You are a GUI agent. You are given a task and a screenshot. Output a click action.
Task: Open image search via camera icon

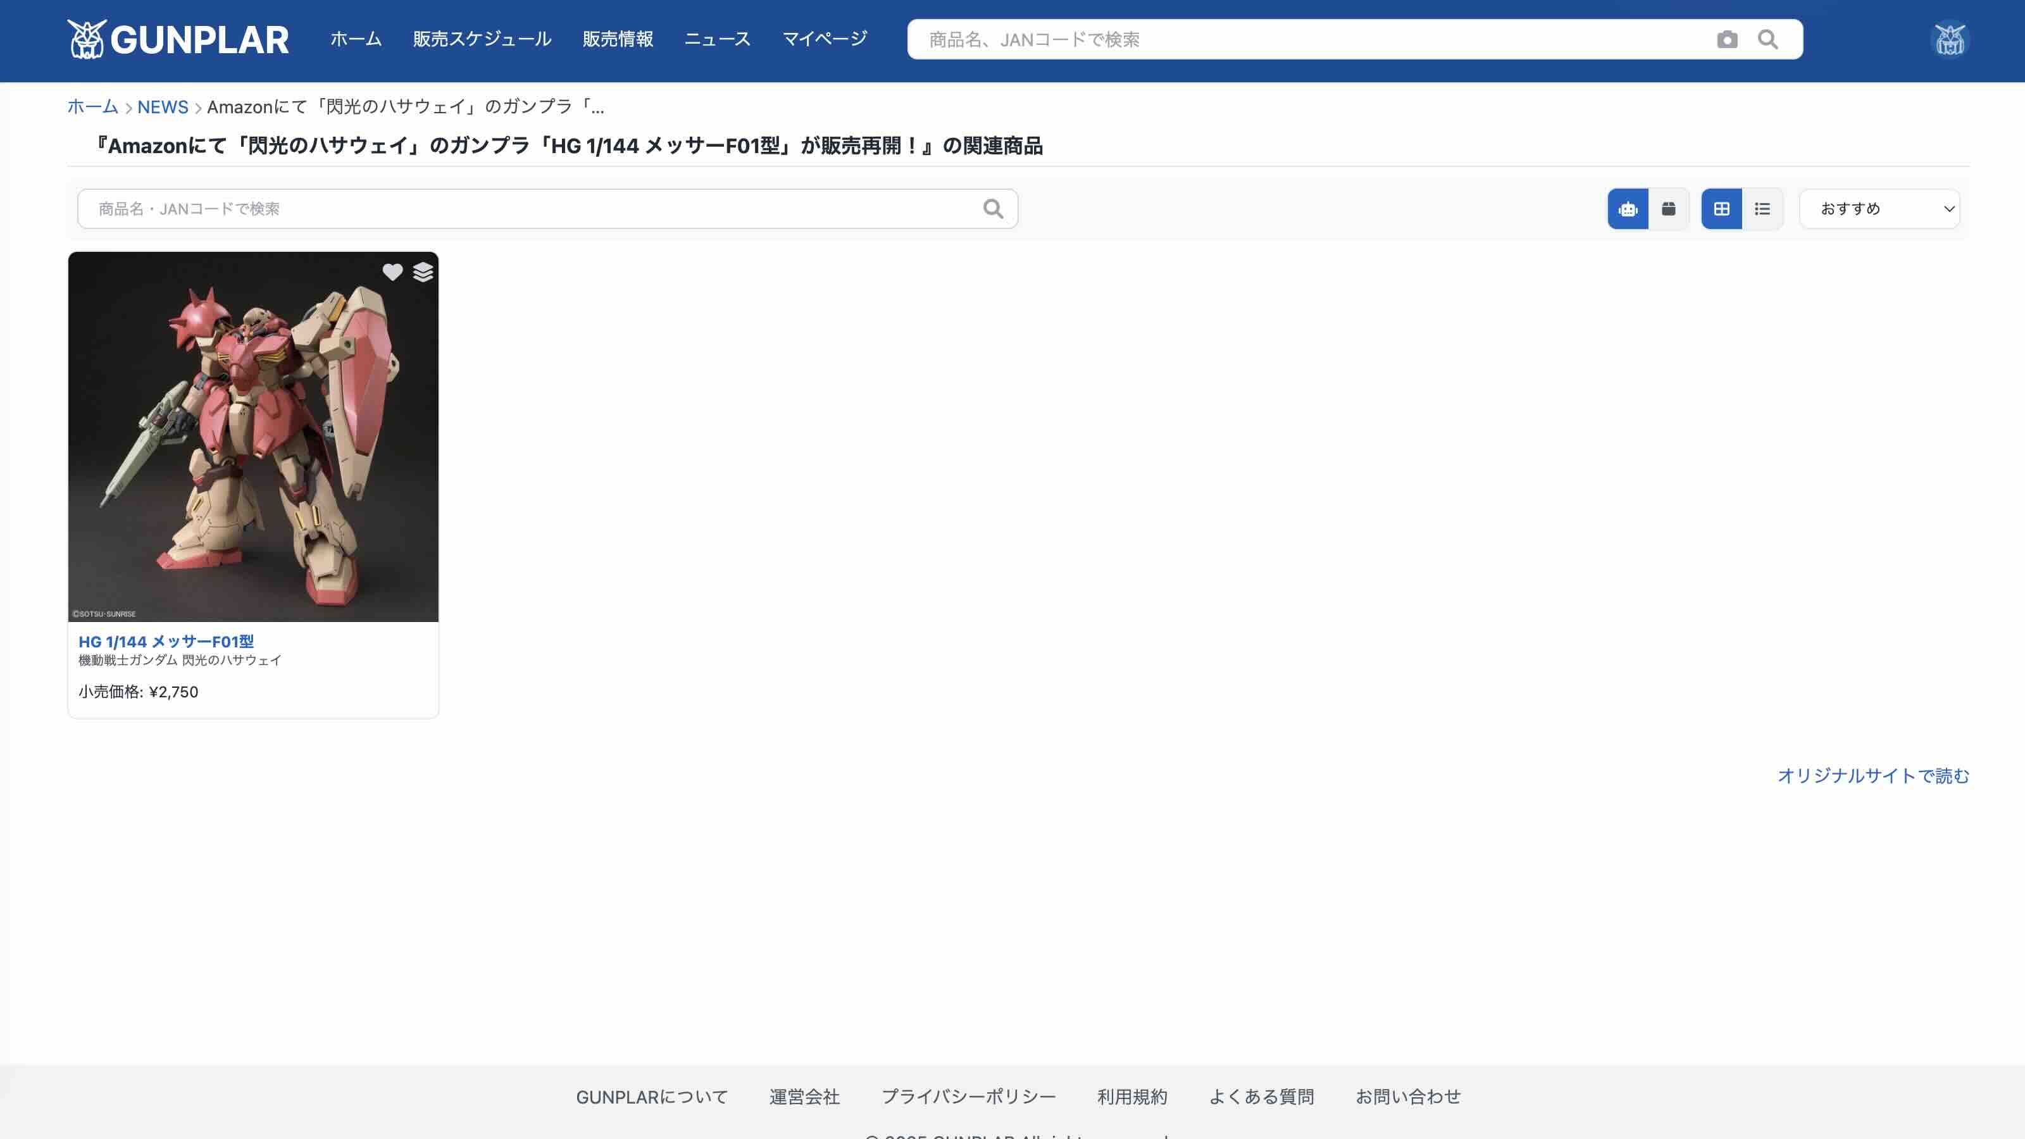pos(1727,39)
